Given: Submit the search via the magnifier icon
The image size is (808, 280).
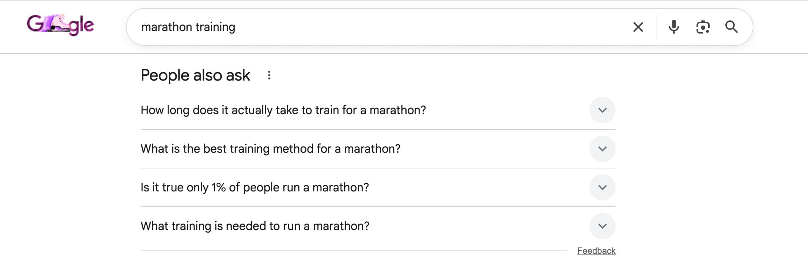Looking at the screenshot, I should (732, 27).
